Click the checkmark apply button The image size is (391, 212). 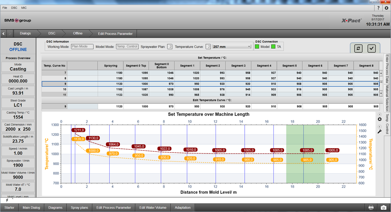pyautogui.click(x=372, y=48)
